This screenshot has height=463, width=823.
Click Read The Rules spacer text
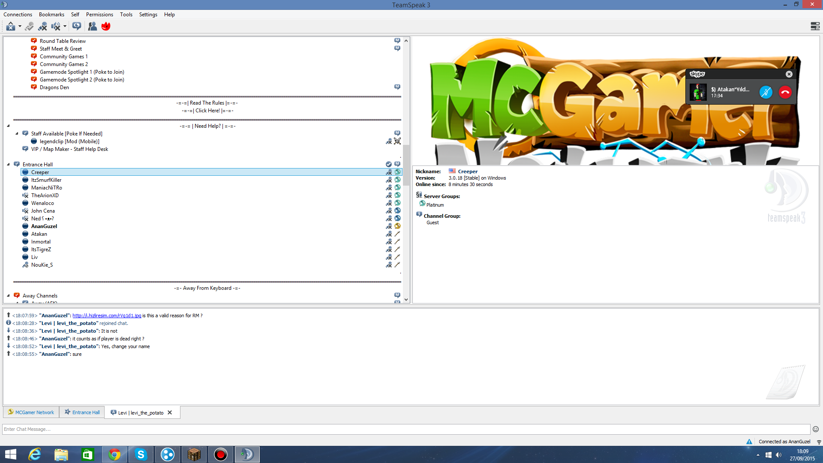click(x=207, y=103)
